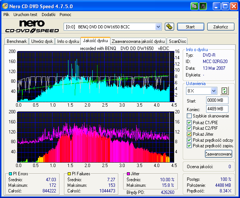The width and height of the screenshot is (240, 198).
Task: Click the Ocena jakości value 0
Action: 230,167
